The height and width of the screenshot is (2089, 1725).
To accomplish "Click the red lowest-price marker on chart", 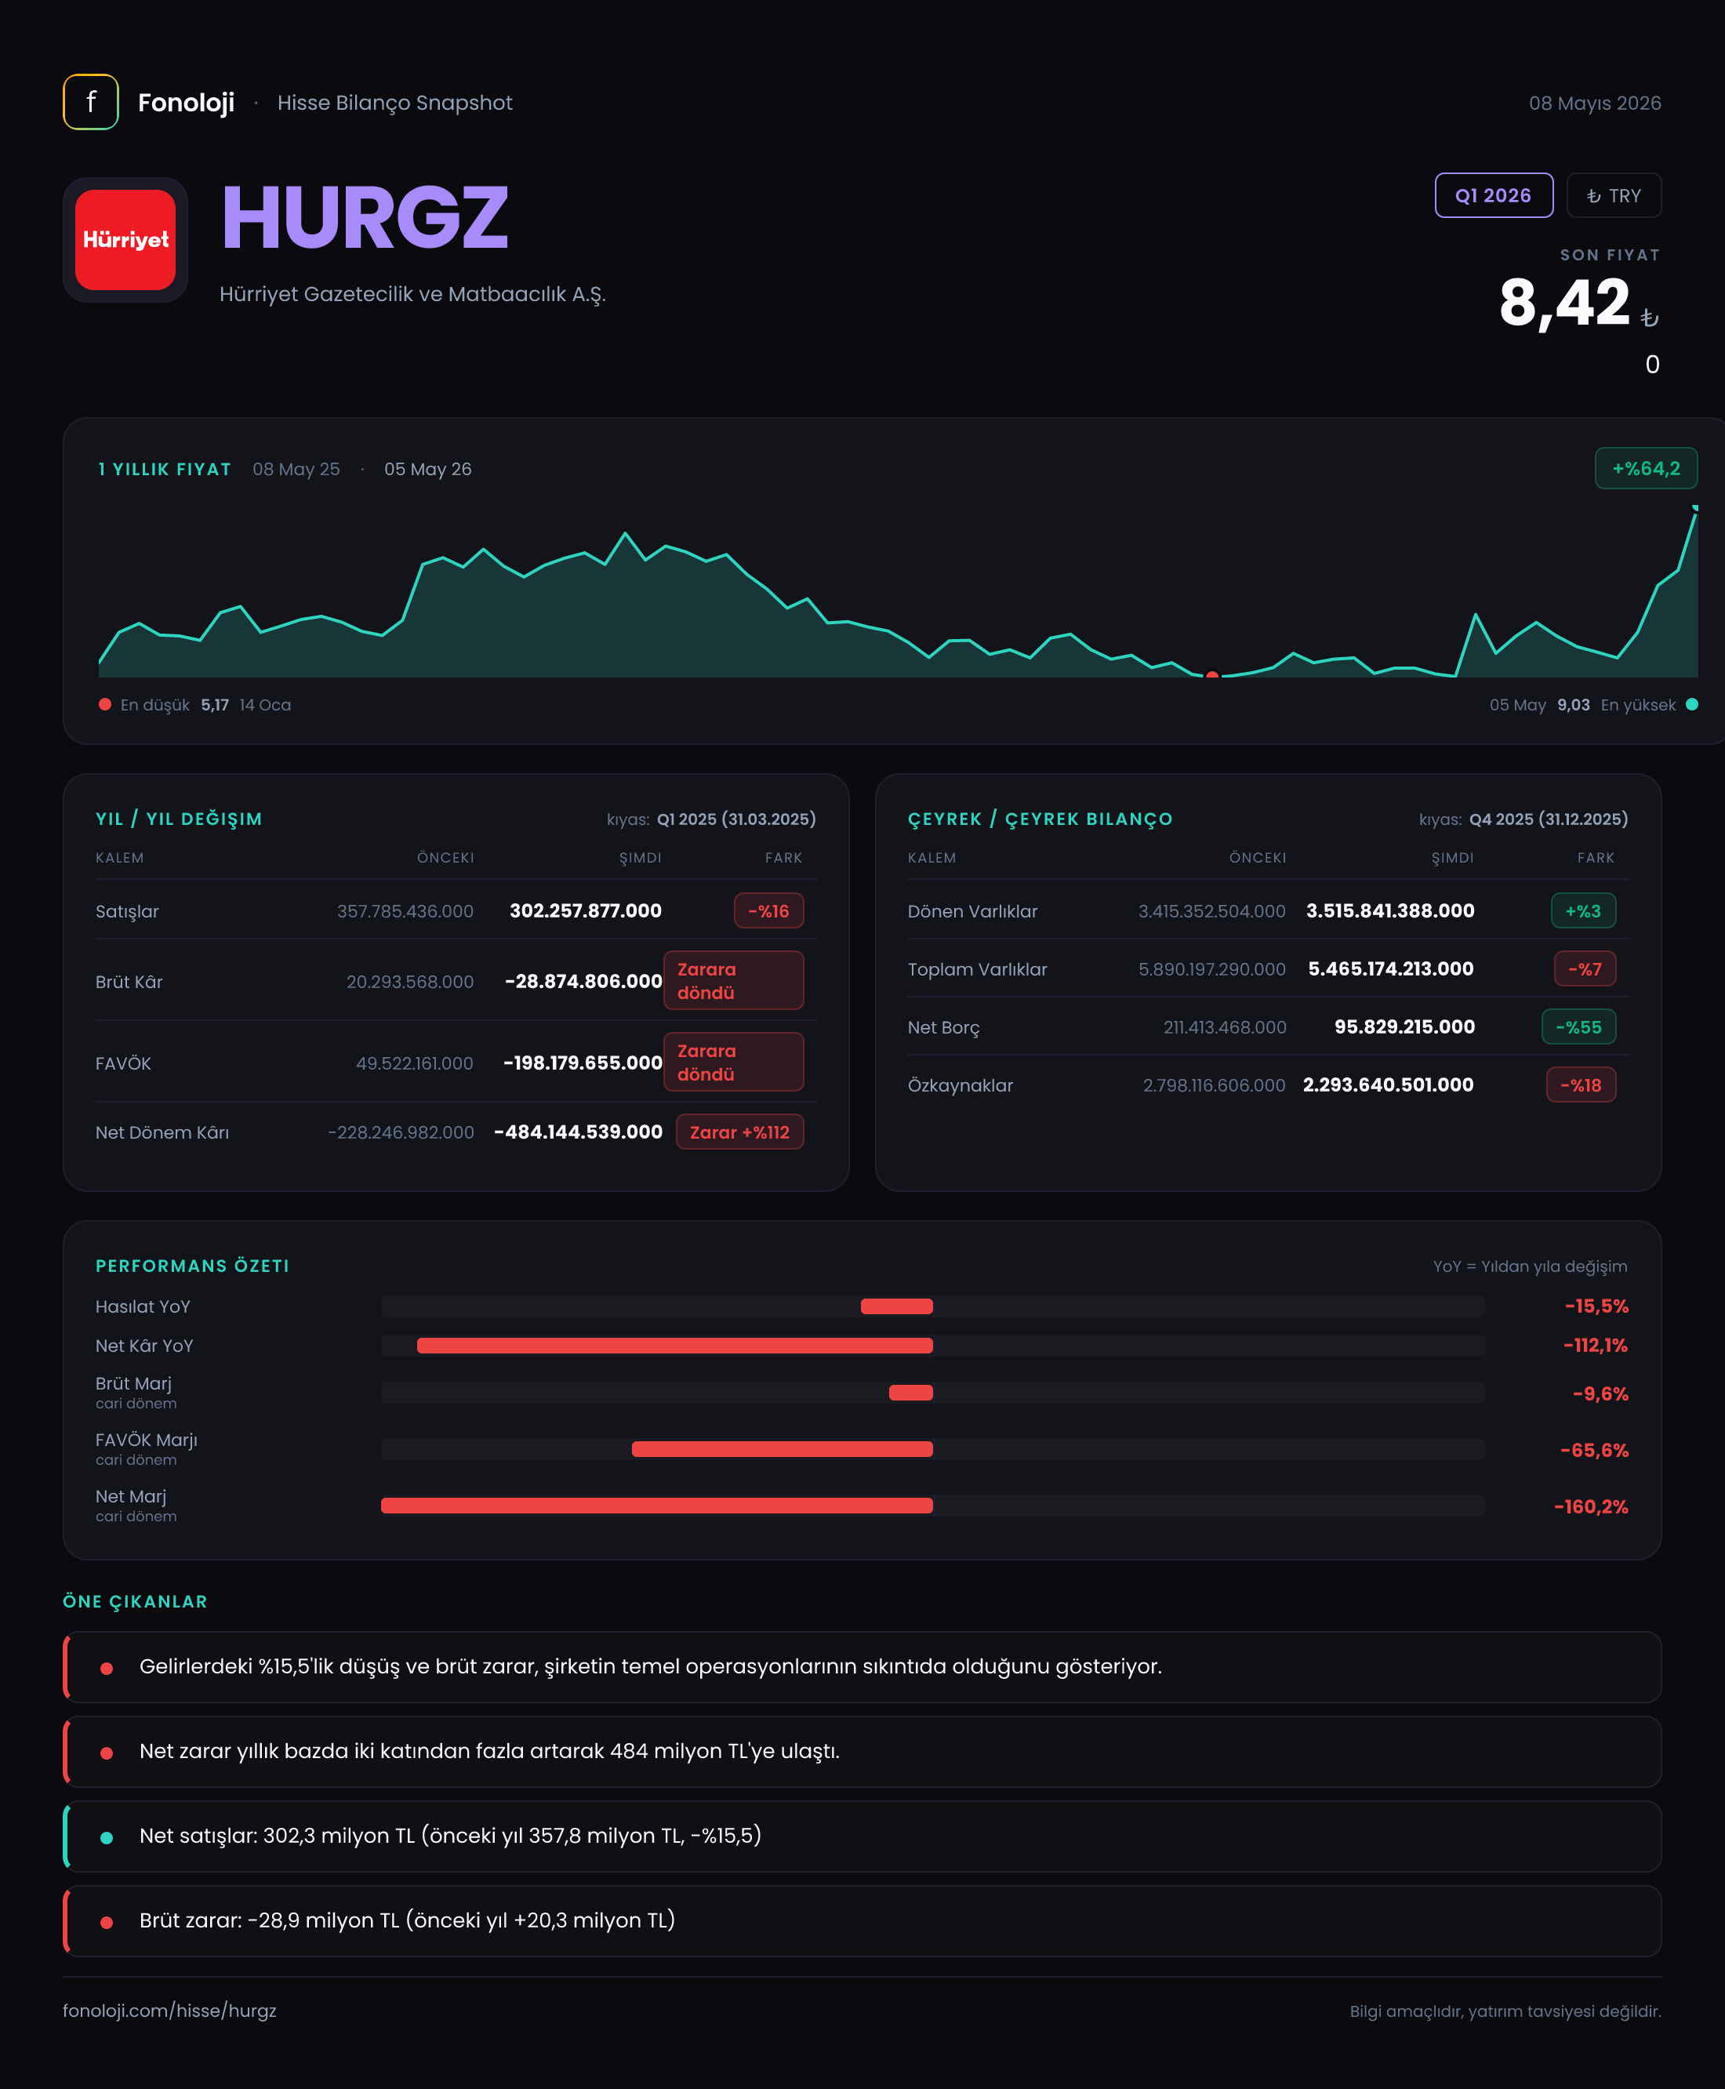I will click(1211, 676).
